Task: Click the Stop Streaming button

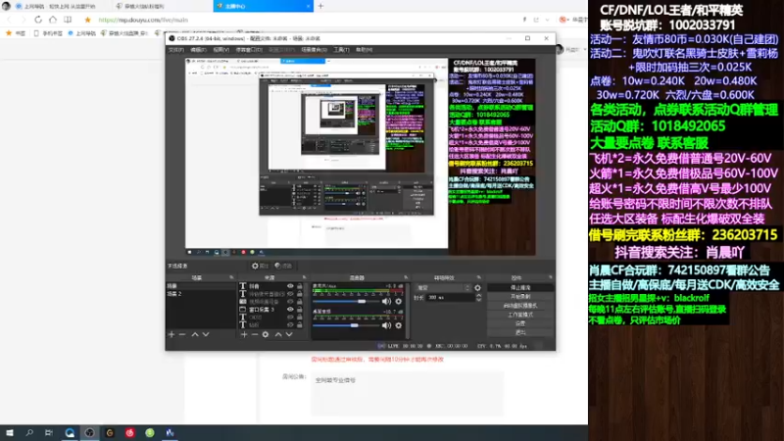Action: (520, 287)
